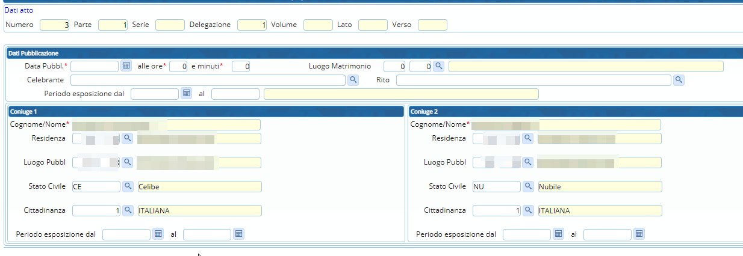Search for a Celebrante using magnifier
The width and height of the screenshot is (743, 256).
[353, 80]
